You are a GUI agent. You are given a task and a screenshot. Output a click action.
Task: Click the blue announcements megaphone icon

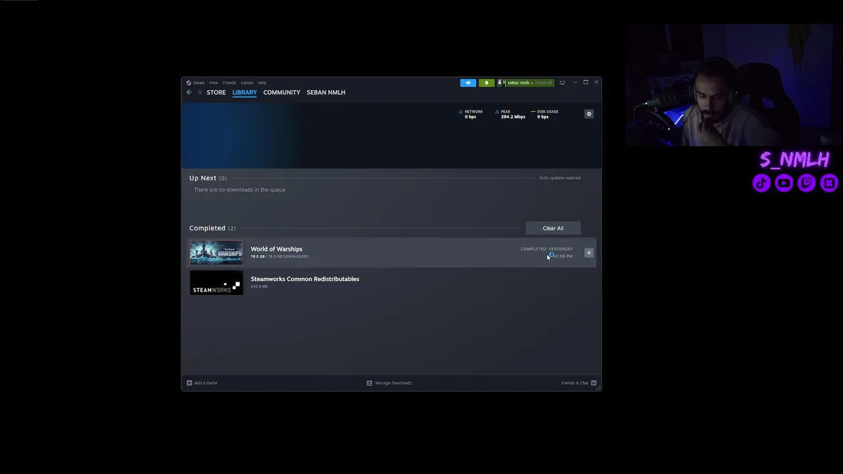point(468,83)
